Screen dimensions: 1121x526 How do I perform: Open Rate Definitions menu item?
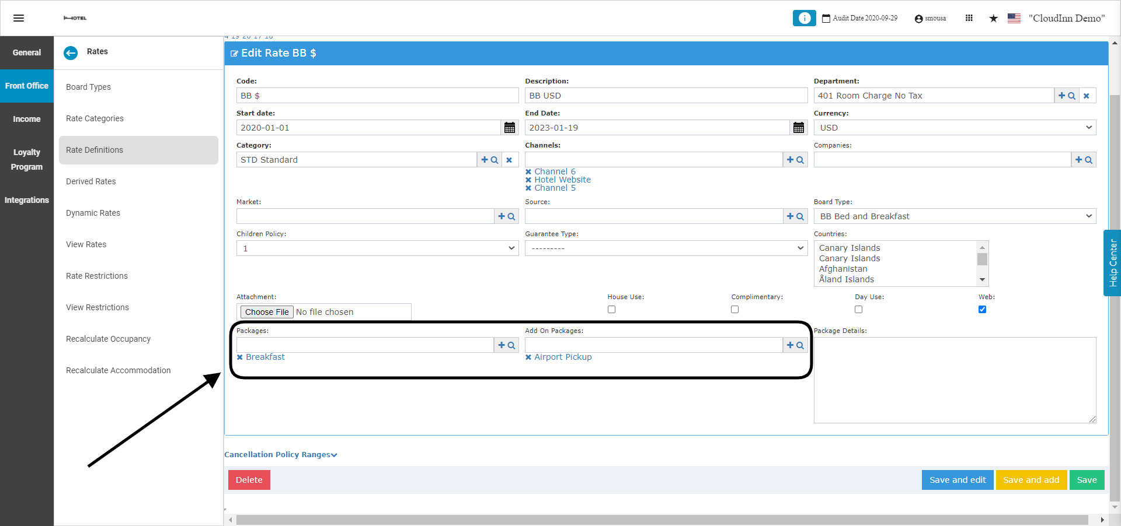tap(138, 150)
